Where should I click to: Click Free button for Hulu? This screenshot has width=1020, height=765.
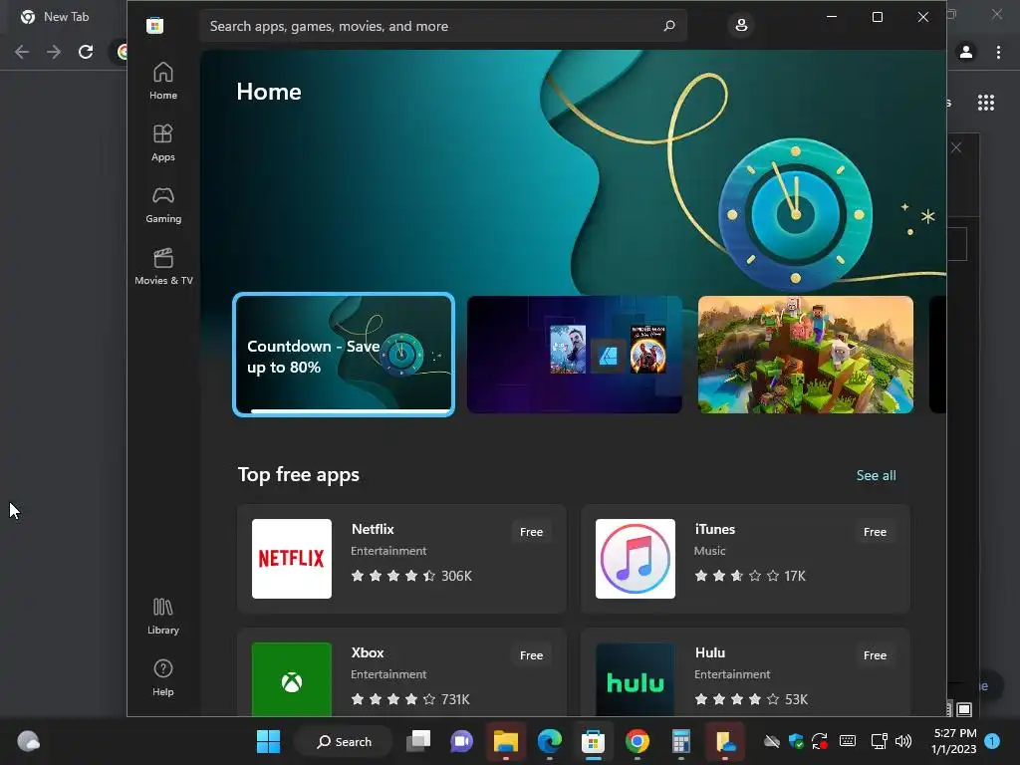click(875, 655)
